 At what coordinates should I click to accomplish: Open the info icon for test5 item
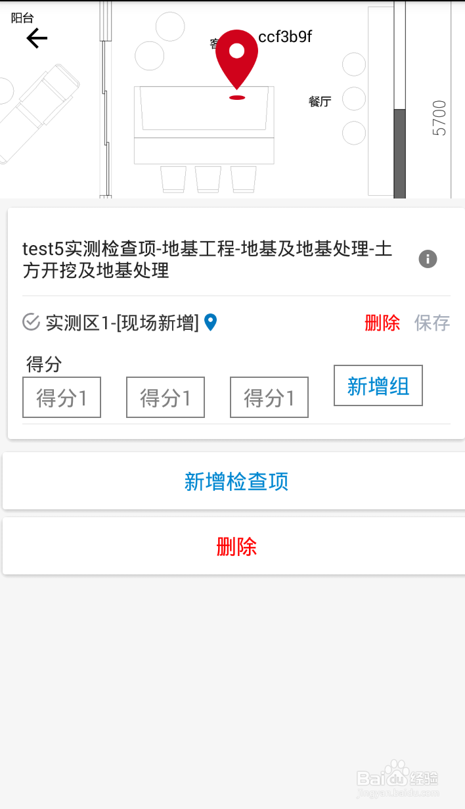click(428, 259)
